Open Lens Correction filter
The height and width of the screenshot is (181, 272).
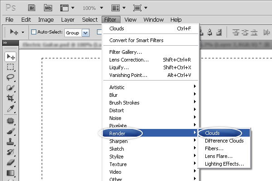click(x=151, y=60)
